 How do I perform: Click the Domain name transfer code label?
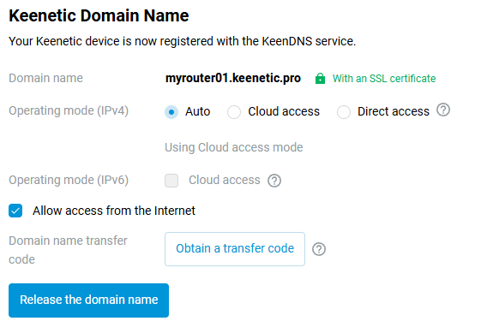point(68,250)
